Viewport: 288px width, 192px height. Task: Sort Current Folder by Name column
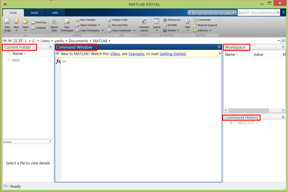tap(18, 54)
